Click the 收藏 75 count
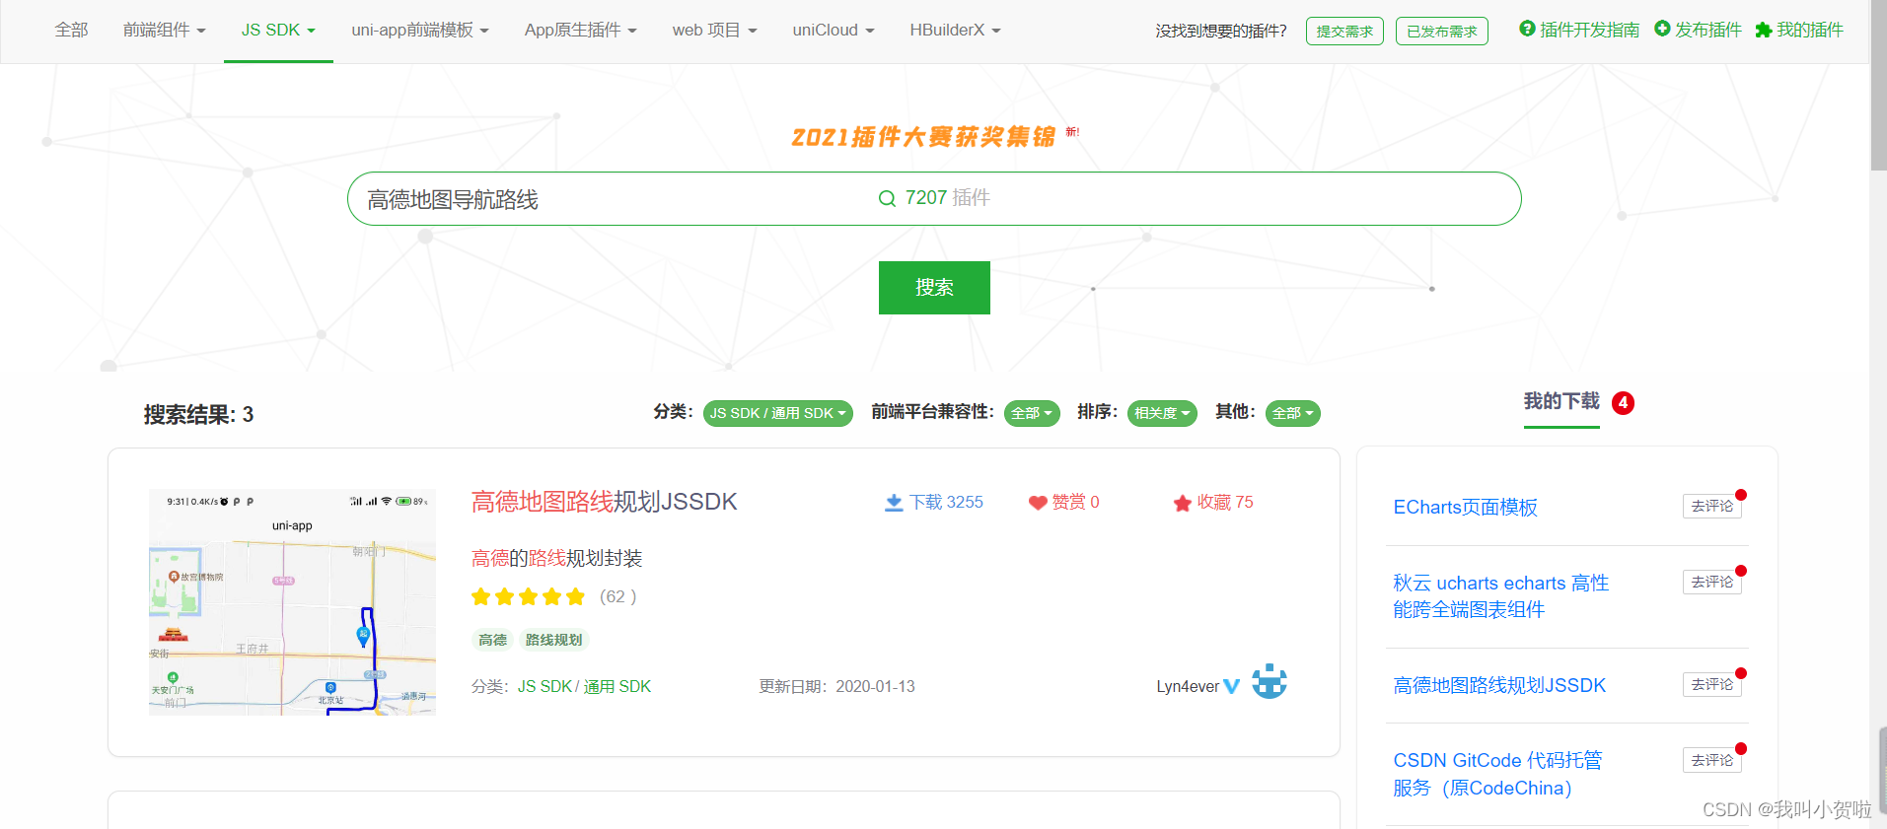 click(x=1225, y=503)
